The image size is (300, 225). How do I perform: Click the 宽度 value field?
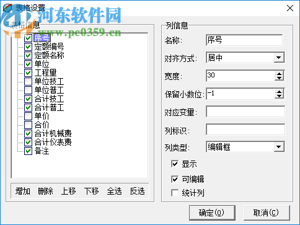tap(240, 76)
